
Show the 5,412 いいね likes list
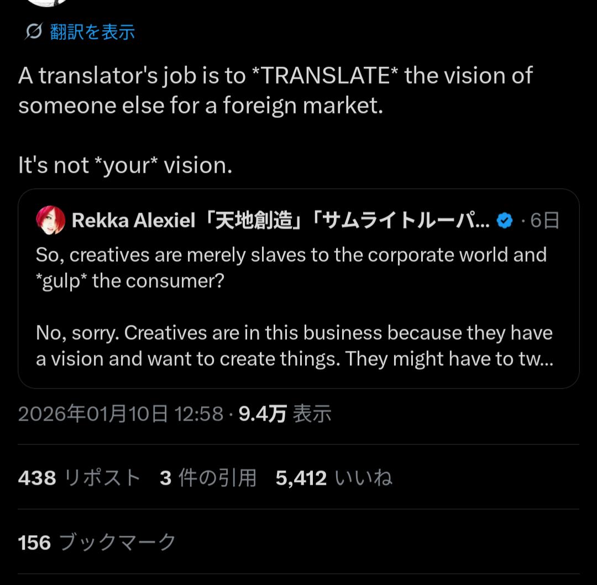coord(334,478)
